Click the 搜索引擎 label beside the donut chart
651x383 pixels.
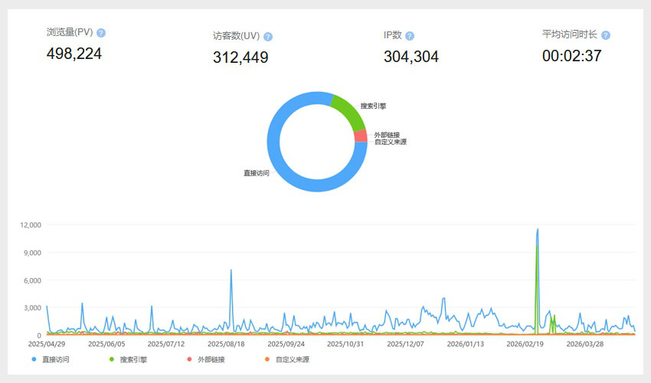(373, 106)
